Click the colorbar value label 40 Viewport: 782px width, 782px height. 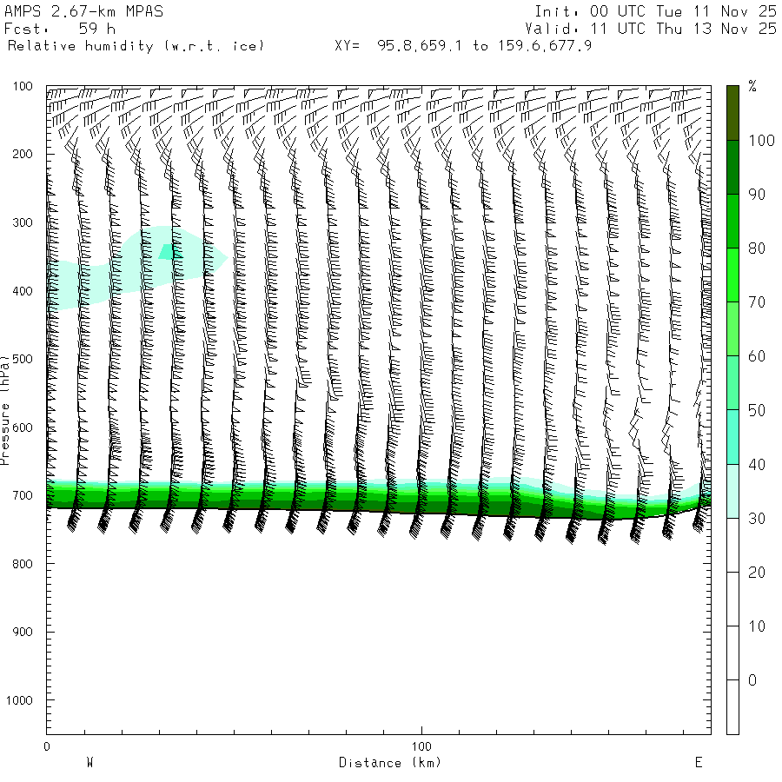[757, 464]
